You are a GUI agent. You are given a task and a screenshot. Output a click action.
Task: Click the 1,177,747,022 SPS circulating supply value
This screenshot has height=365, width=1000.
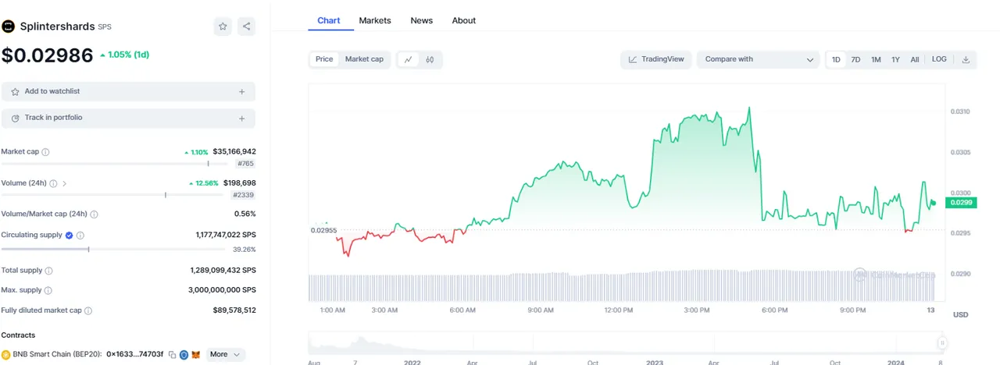(x=226, y=235)
